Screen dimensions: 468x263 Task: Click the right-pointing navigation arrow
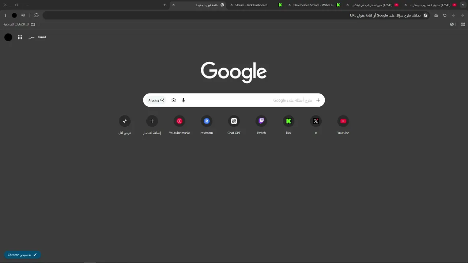tap(463, 15)
